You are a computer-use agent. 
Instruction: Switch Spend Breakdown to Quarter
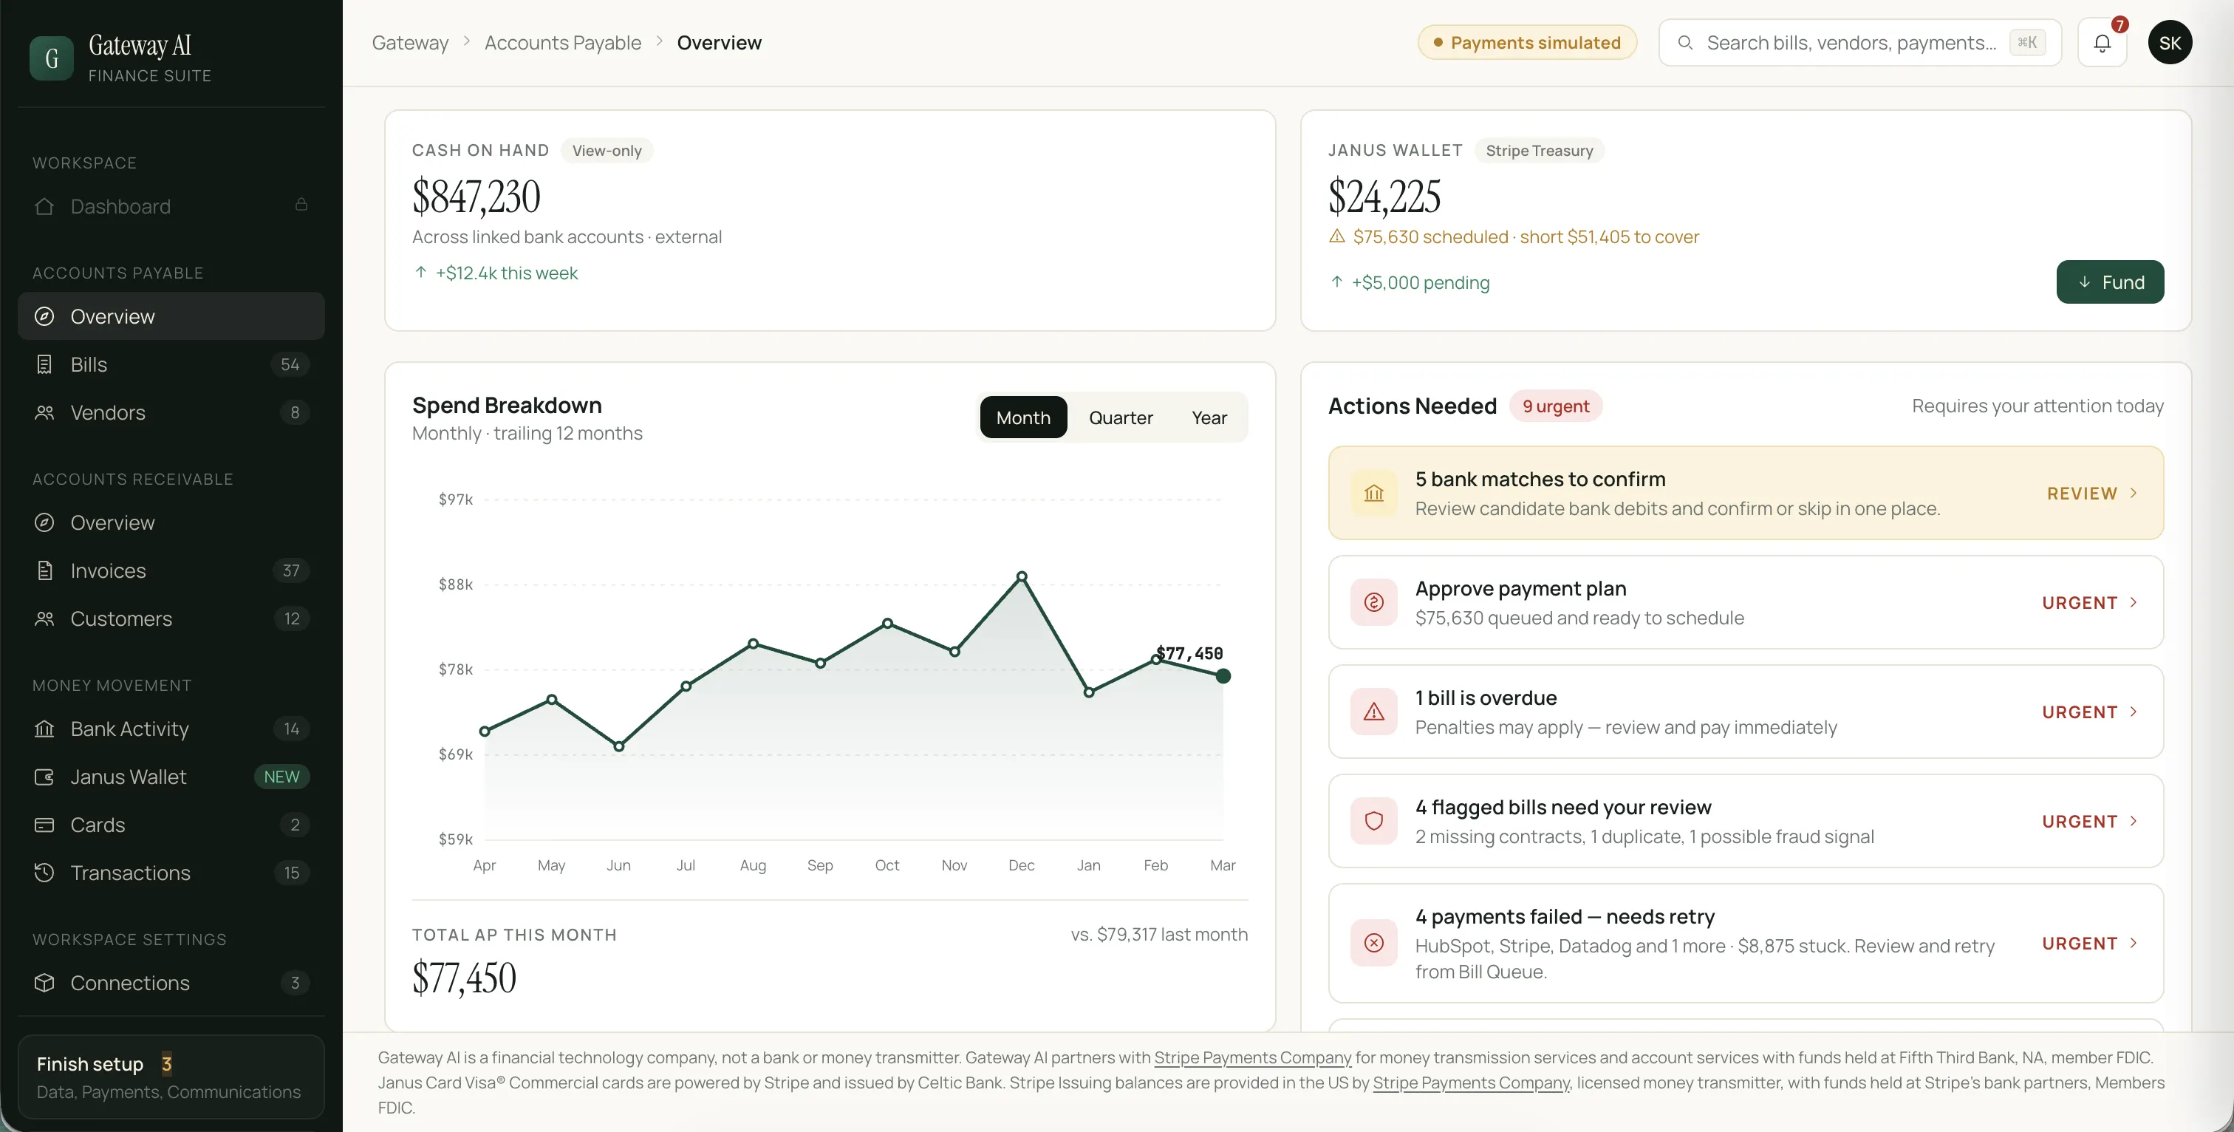coord(1121,417)
